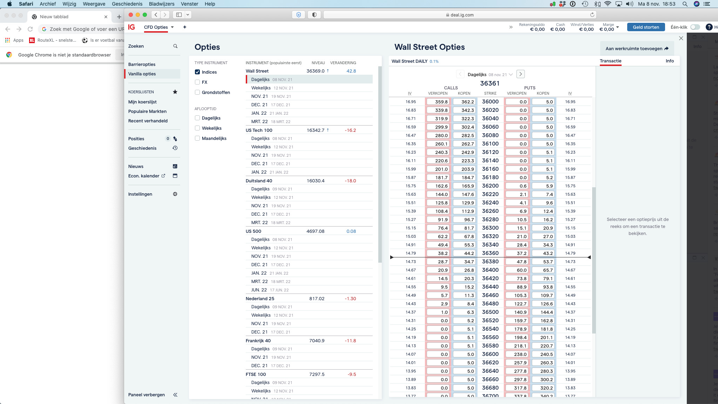
Task: Click Aan werkruimte toevoegen button
Action: [x=637, y=49]
